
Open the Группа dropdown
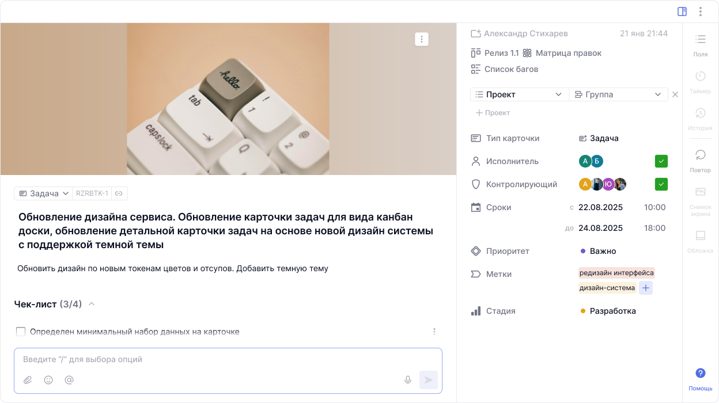coord(618,94)
